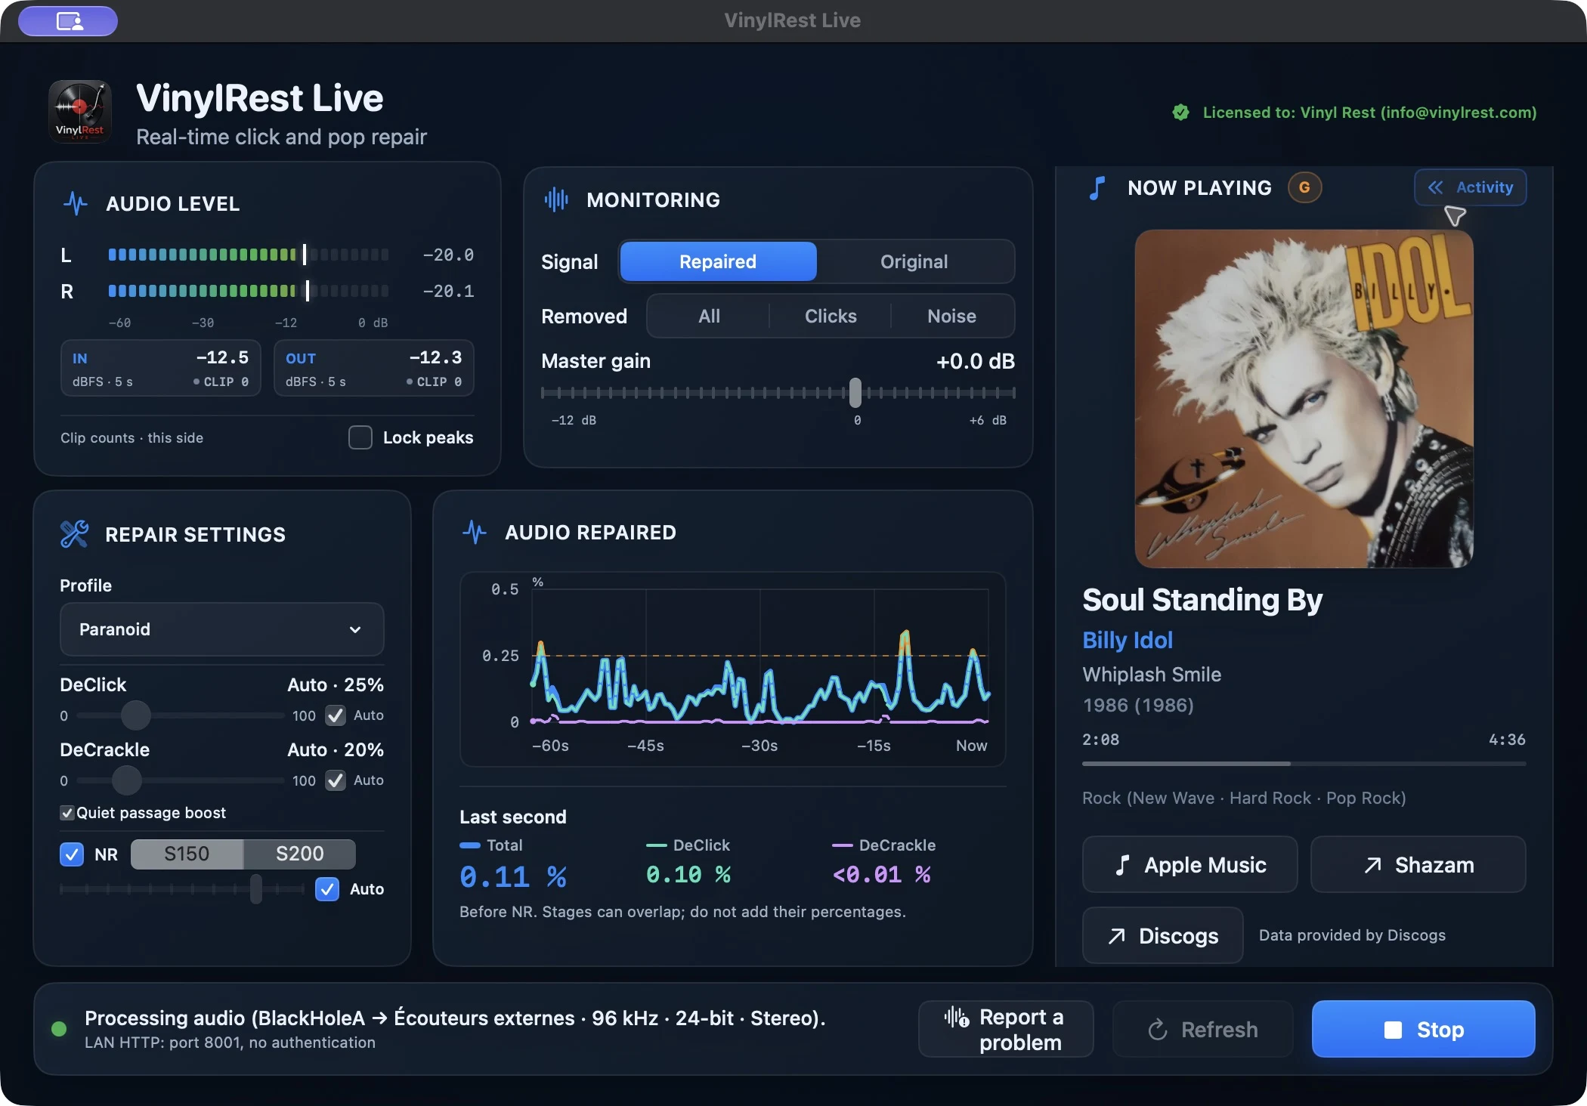Click the Audio Level pulse icon
Viewport: 1587px width, 1106px height.
pyautogui.click(x=76, y=203)
